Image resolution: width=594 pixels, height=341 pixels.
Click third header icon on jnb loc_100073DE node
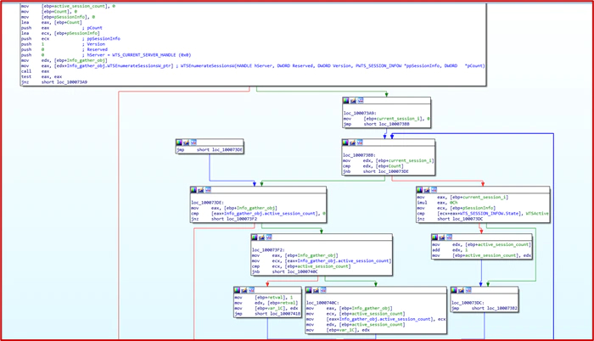tap(360, 143)
